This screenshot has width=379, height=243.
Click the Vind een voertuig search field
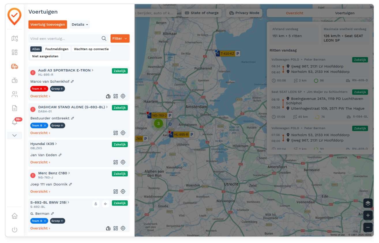[x=68, y=38]
